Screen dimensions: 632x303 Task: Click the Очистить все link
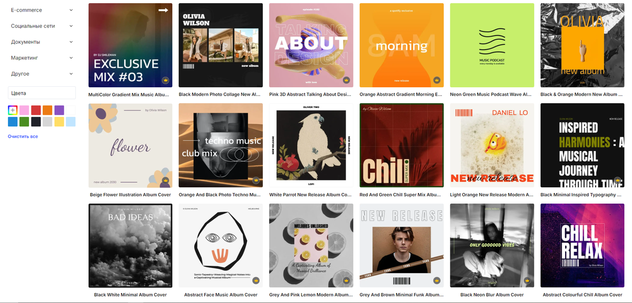(x=23, y=136)
